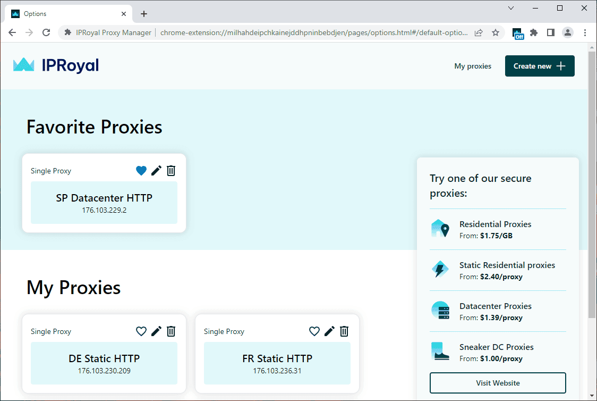The width and height of the screenshot is (597, 401).
Task: Click Datacenter Proxies server icon
Action: click(440, 310)
